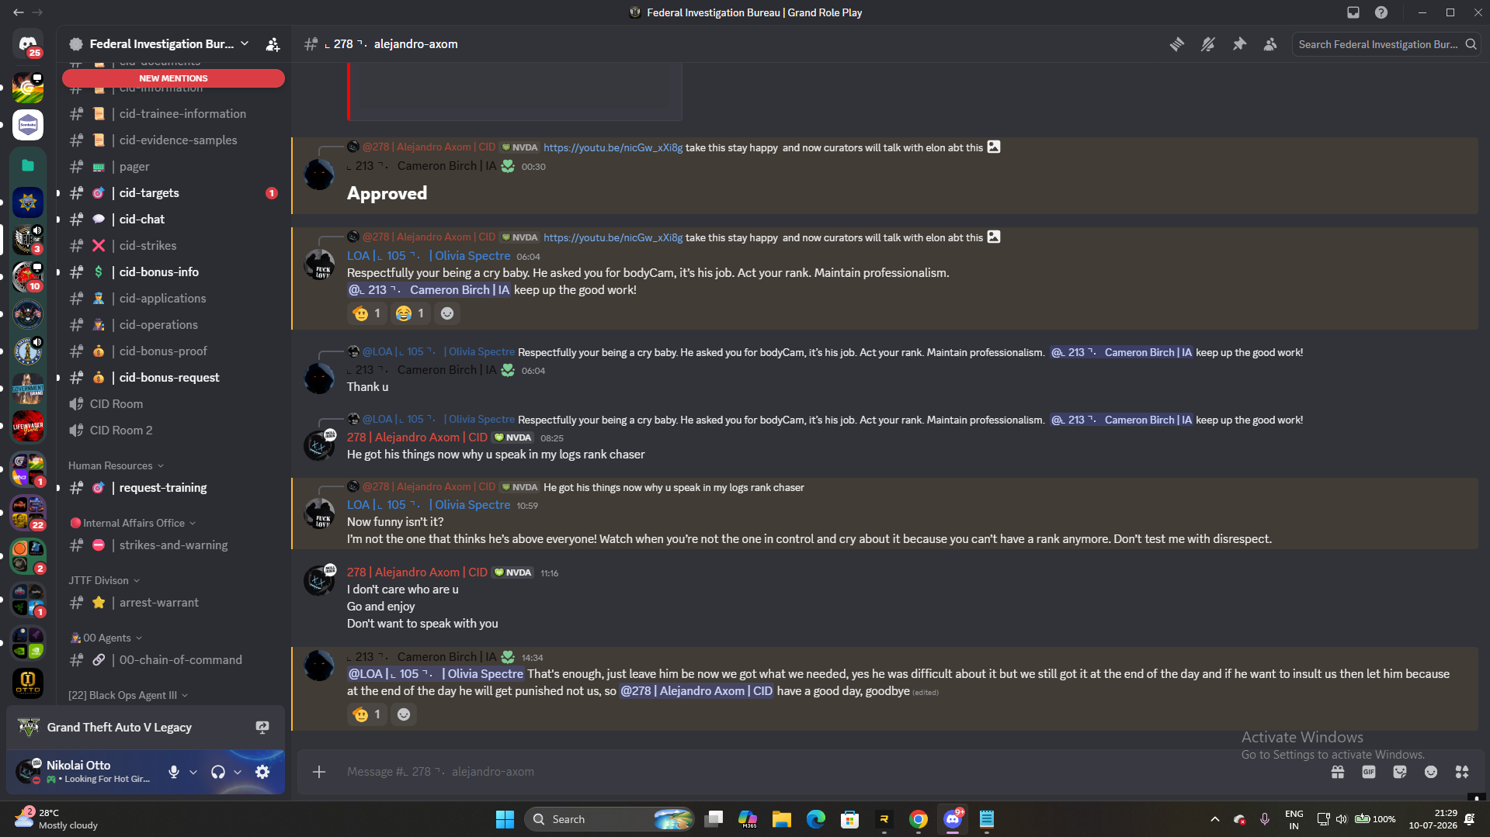Image resolution: width=1490 pixels, height=837 pixels.
Task: Collapse the Human Resources category
Action: [116, 465]
